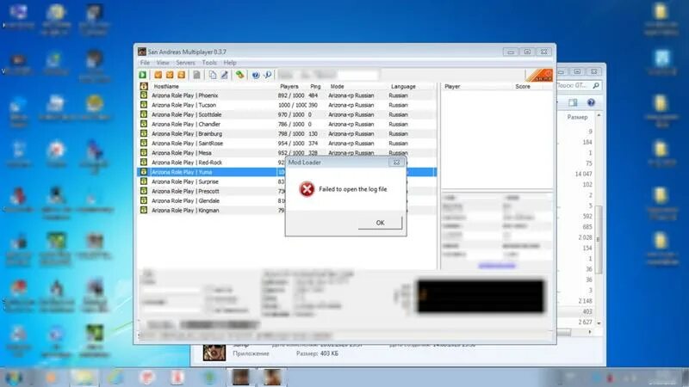Click the second orange Delete Server toolbar icon
This screenshot has height=387, width=689.
170,75
